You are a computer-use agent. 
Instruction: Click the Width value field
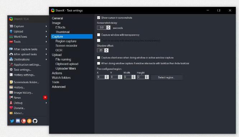click(128, 77)
